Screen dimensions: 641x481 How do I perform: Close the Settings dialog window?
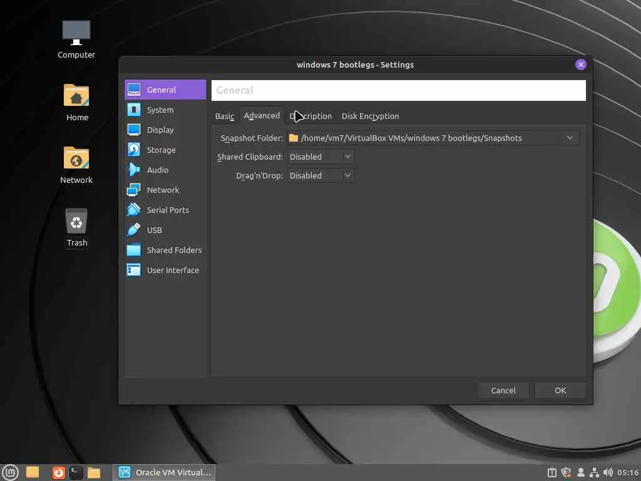pyautogui.click(x=580, y=65)
